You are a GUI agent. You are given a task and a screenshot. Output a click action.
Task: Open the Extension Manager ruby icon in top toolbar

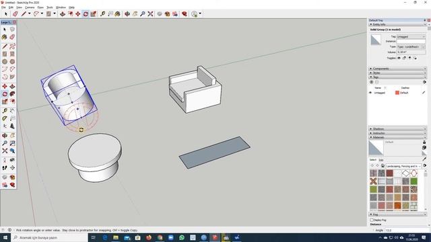tap(185, 13)
